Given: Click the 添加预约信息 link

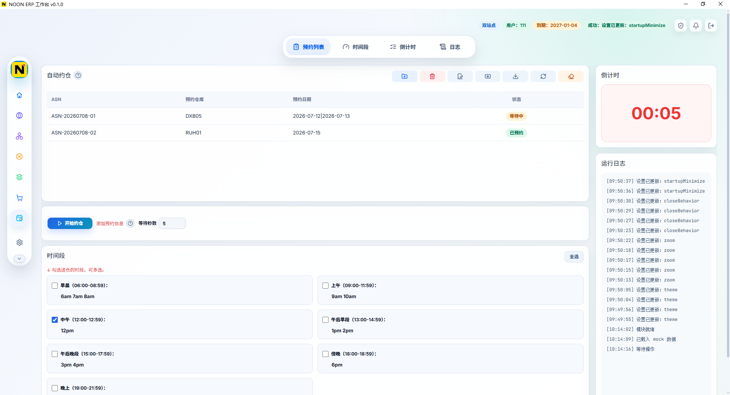Looking at the screenshot, I should click(x=110, y=223).
